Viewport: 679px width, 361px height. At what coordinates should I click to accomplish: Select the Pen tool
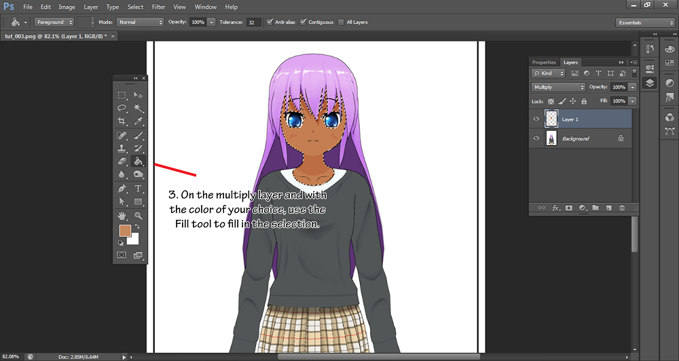point(122,188)
